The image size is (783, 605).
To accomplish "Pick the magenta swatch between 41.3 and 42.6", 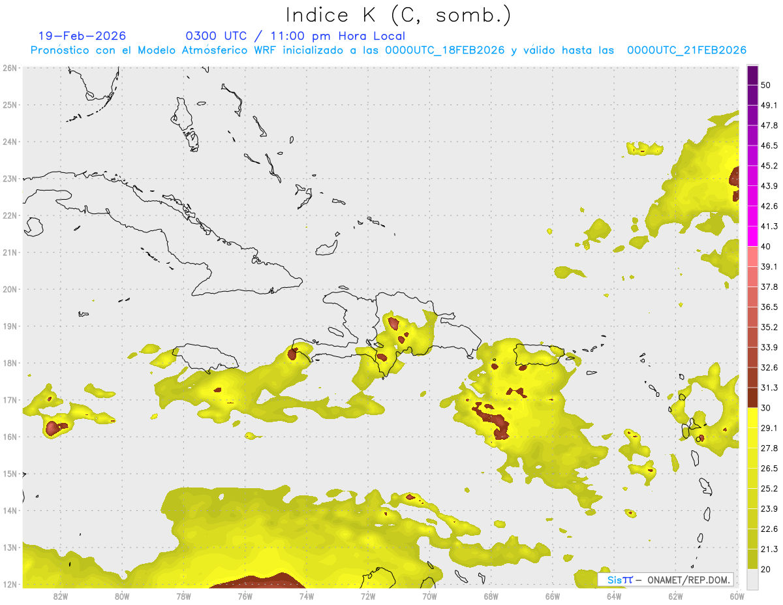I will coord(752,216).
